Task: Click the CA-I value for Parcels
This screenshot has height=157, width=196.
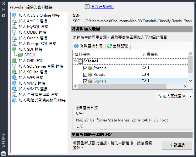Action: pos(145,68)
